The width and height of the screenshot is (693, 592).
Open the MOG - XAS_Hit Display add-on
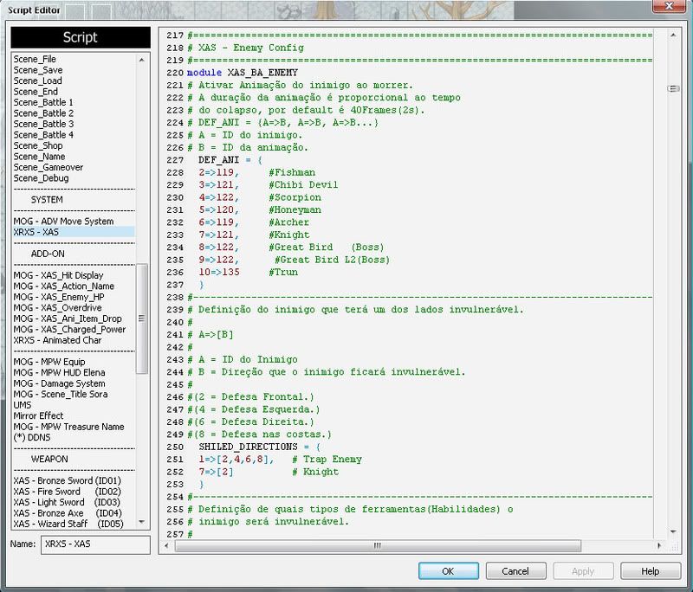click(58, 275)
